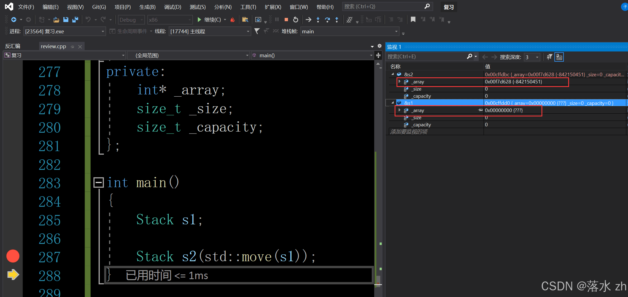
Task: Open the process [23564] dropdown
Action: 64,31
